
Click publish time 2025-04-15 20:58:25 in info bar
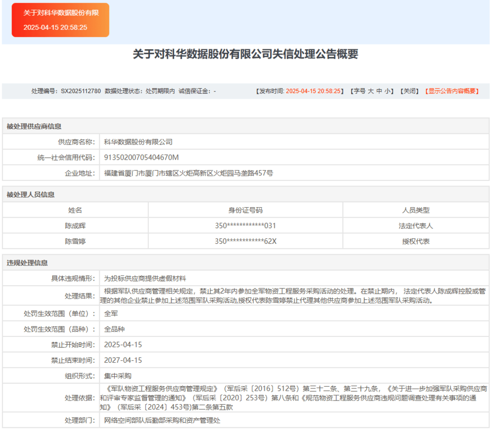coord(313,91)
